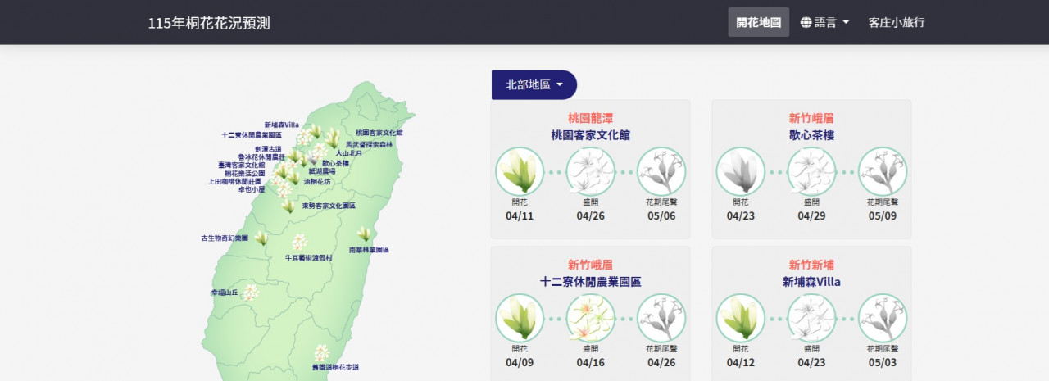Image resolution: width=1049 pixels, height=381 pixels.
Task: Click map label 桃園客家文化館
Action: (x=379, y=132)
